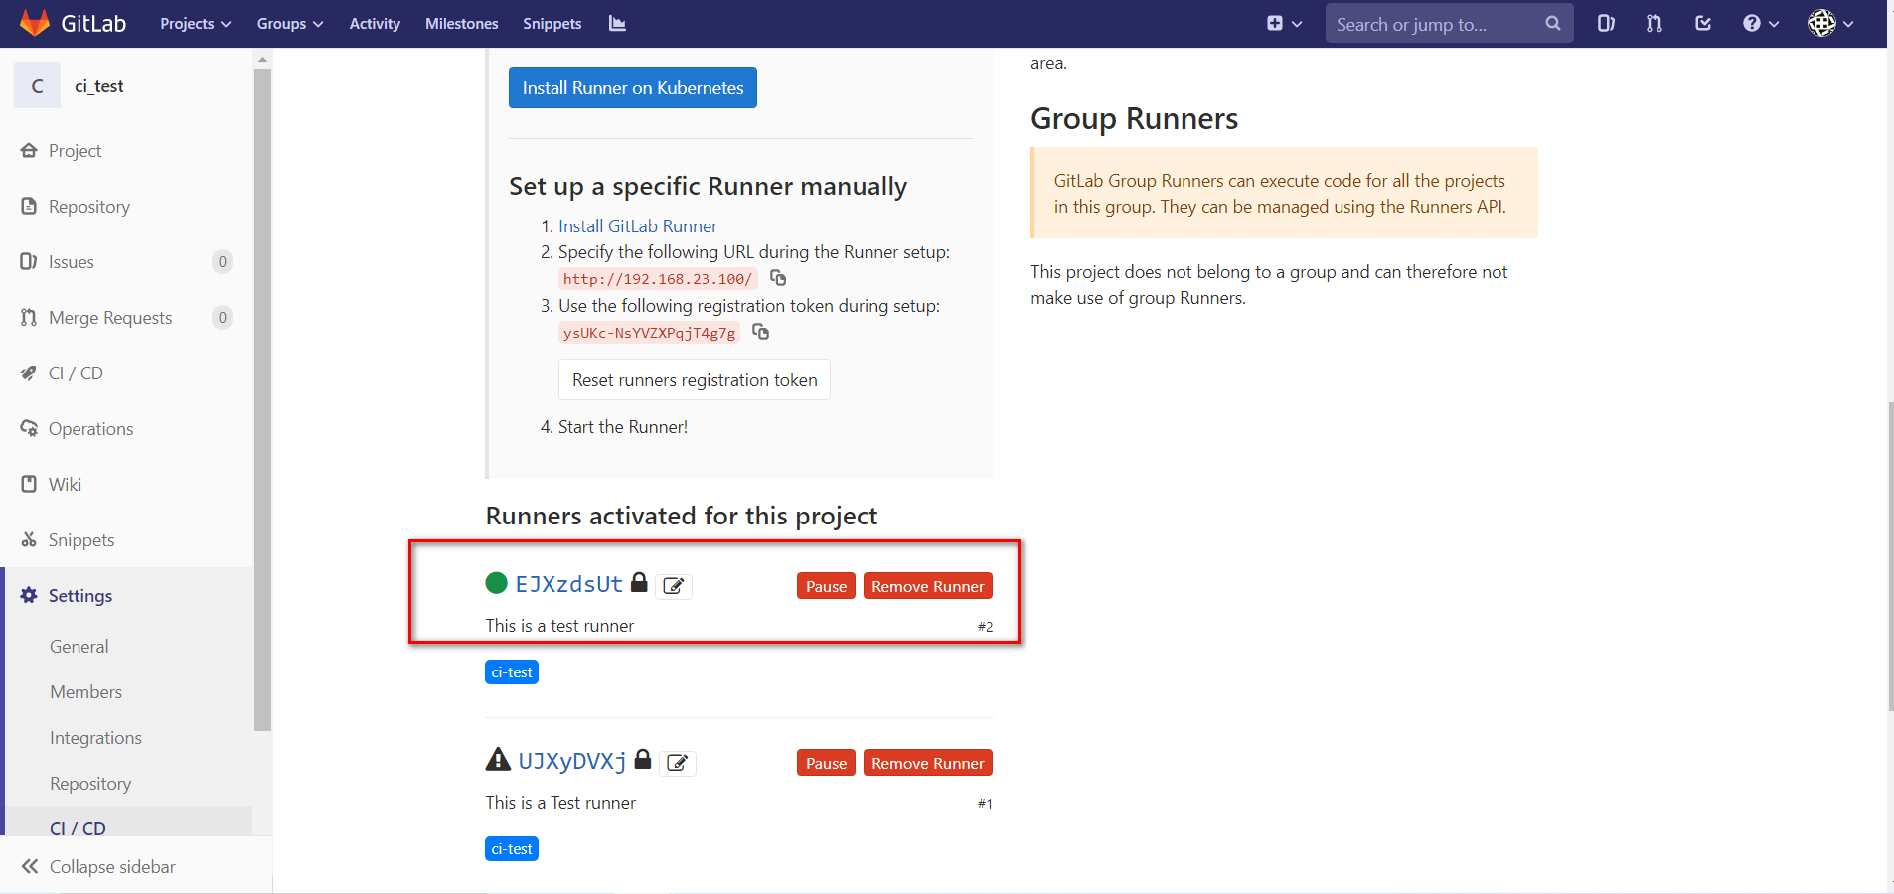Click Reset runners registration token
Image resolution: width=1894 pixels, height=894 pixels.
click(x=694, y=379)
